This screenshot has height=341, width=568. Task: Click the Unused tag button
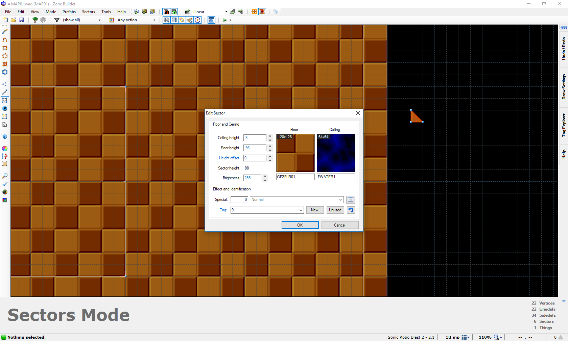(x=335, y=210)
